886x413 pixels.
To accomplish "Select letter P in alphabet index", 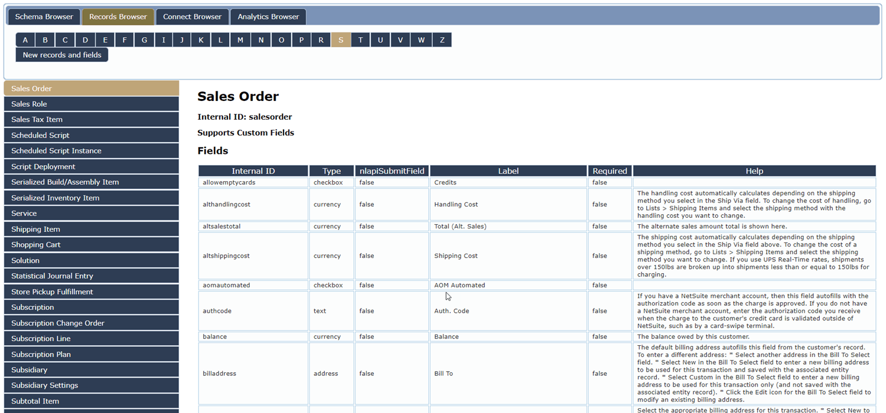I will 301,40.
